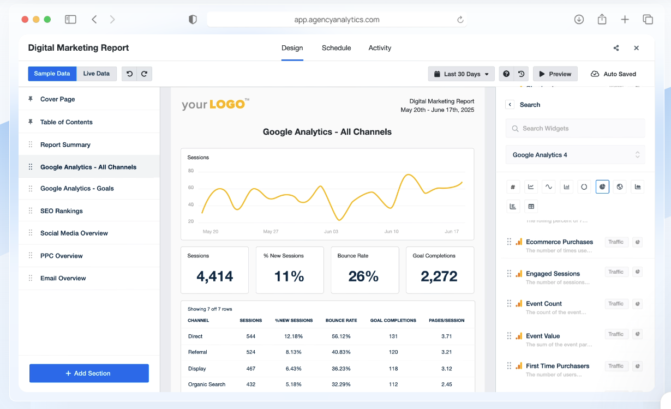Select the bar chart widget icon

click(x=566, y=187)
